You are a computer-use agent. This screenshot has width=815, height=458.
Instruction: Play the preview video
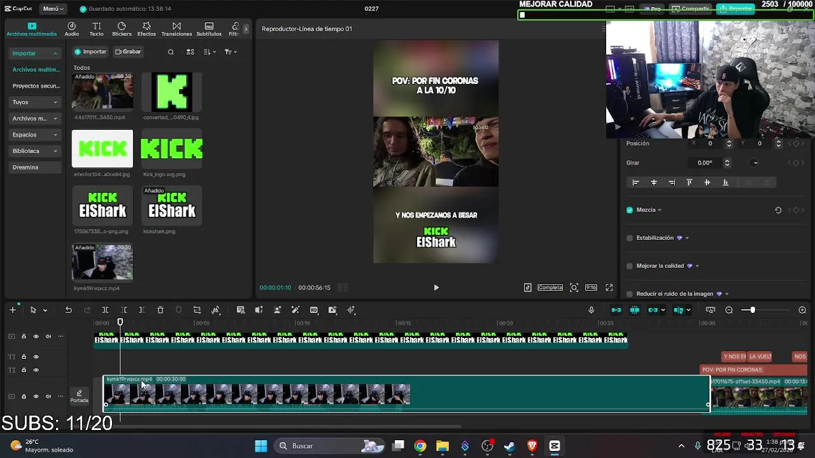[436, 288]
